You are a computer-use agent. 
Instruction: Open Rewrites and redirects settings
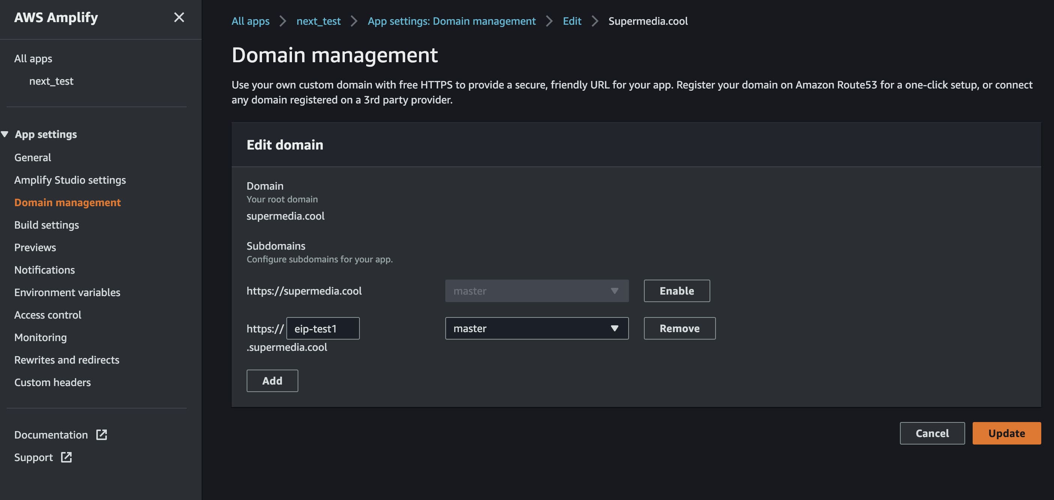(67, 360)
